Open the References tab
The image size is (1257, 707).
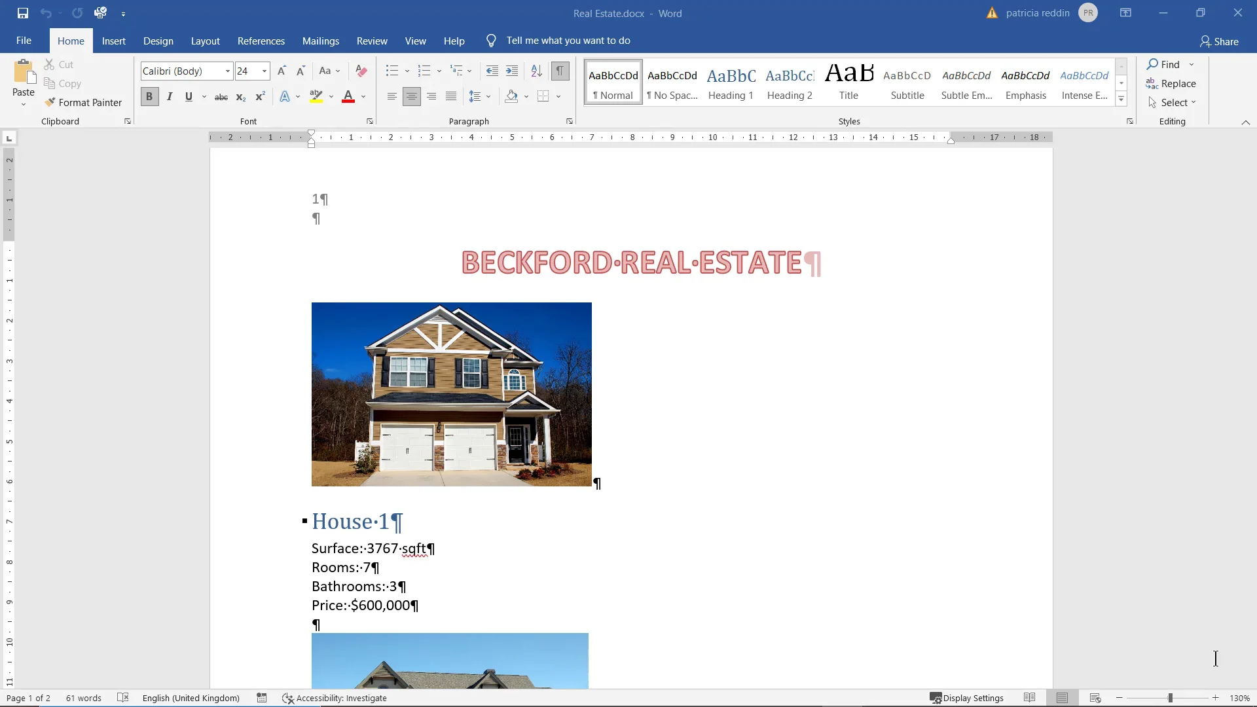261,41
